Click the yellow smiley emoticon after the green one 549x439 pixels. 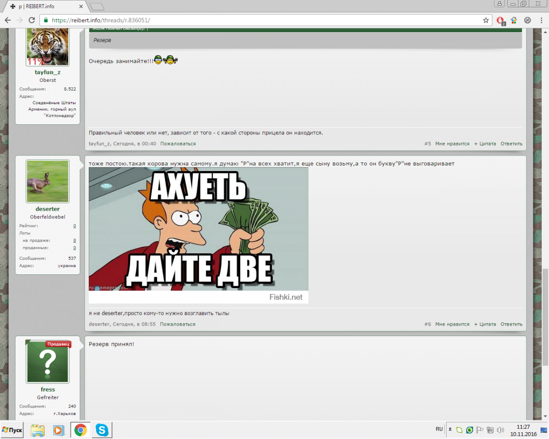pos(171,60)
